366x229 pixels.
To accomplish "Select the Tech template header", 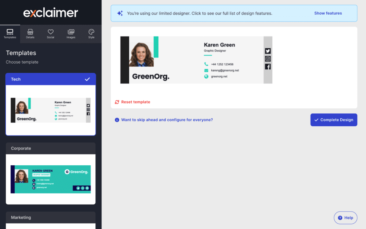I will (x=51, y=79).
